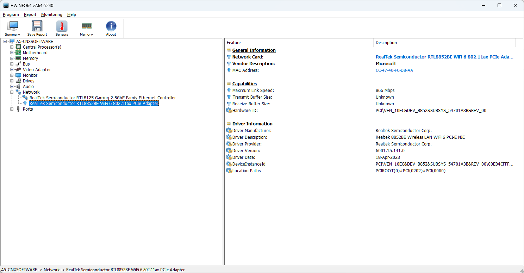
Task: Open the Report menu
Action: [x=30, y=14]
